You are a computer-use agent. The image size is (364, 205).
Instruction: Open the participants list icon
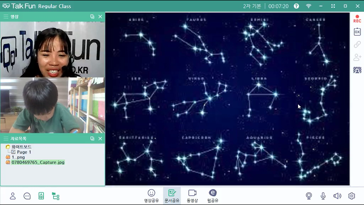13,196
